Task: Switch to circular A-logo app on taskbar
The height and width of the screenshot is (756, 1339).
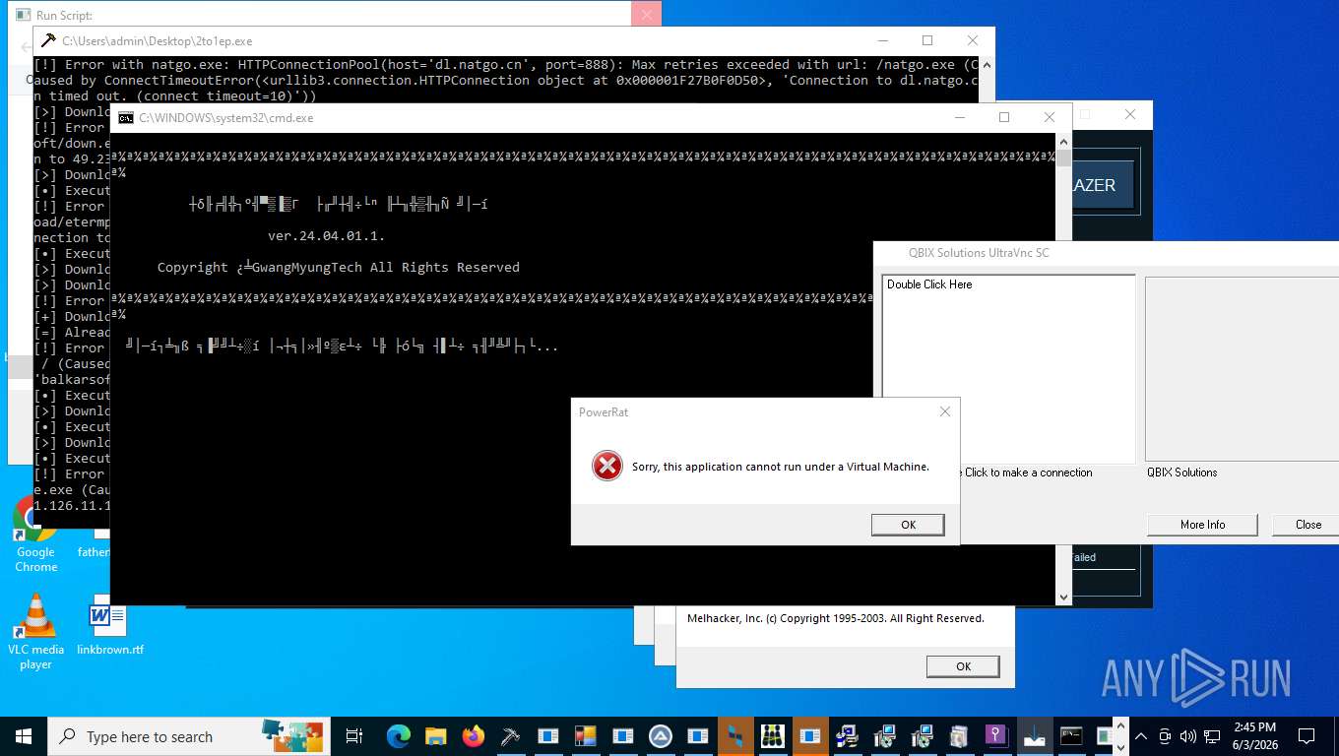Action: pyautogui.click(x=660, y=736)
